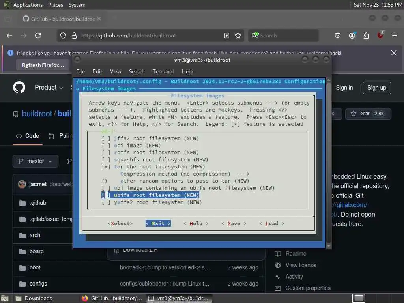Bookmark this page with the star icon
This screenshot has height=303, width=404.
238,36
